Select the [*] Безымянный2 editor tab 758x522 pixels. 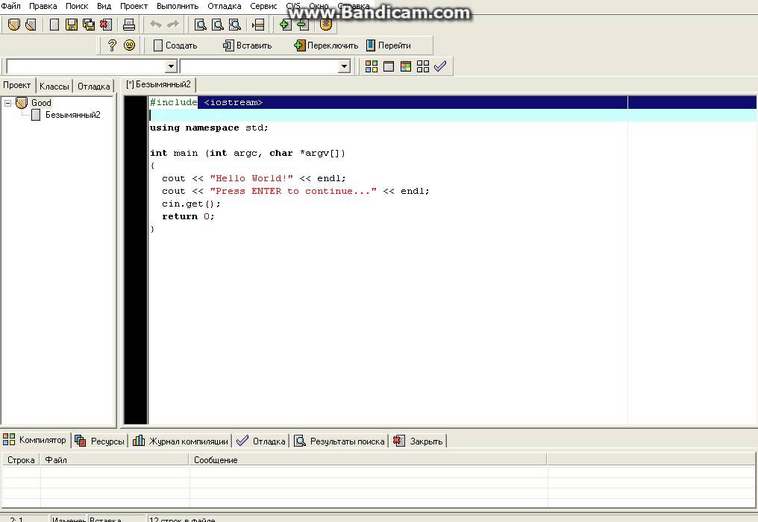click(159, 84)
